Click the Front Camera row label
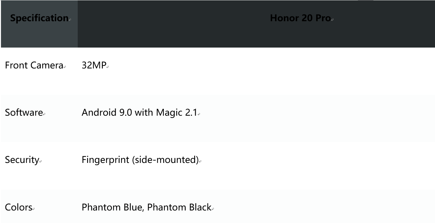 point(34,66)
